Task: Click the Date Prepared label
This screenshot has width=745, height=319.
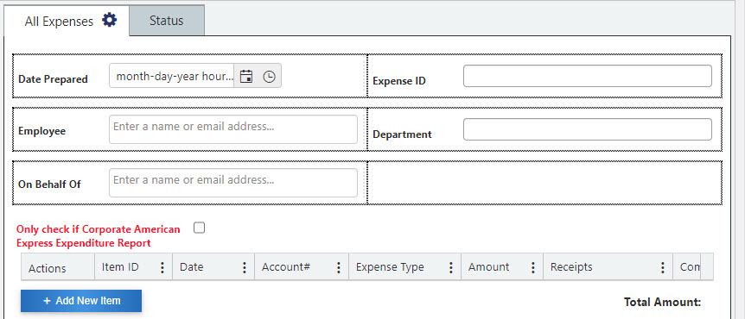Action: click(53, 79)
